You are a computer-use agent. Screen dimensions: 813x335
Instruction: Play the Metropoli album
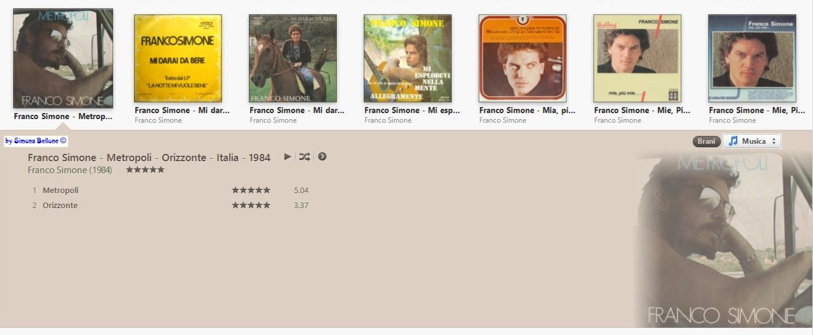[287, 156]
